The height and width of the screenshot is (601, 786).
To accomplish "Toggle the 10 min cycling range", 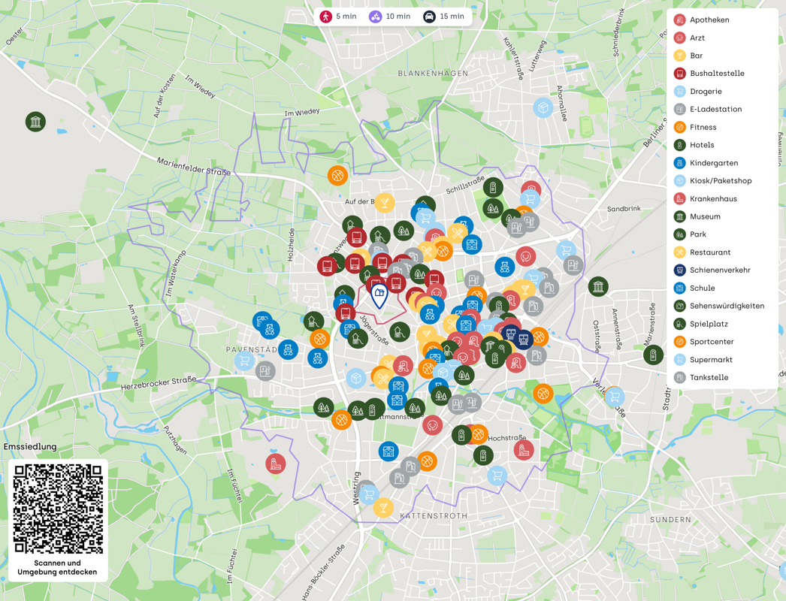I will [390, 17].
